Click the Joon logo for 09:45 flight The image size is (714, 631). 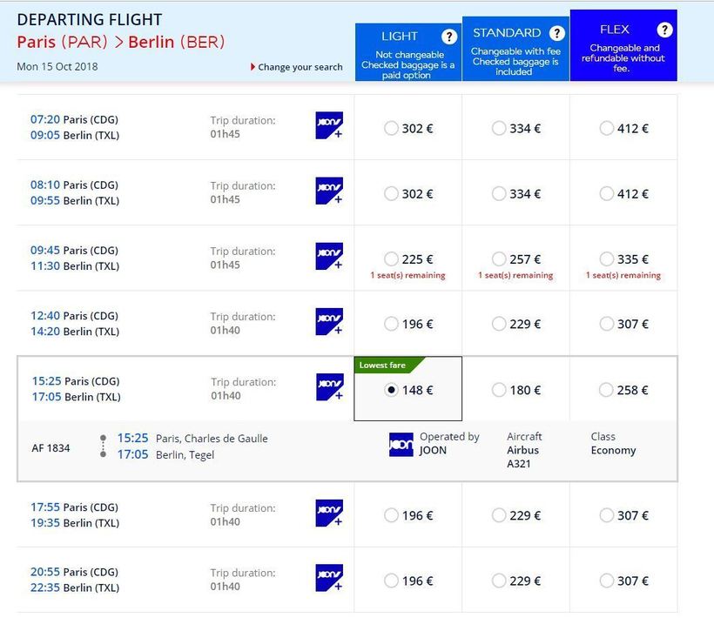pyautogui.click(x=329, y=257)
